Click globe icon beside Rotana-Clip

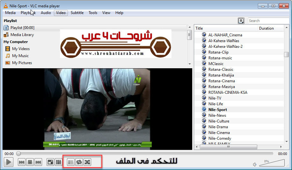(204, 52)
